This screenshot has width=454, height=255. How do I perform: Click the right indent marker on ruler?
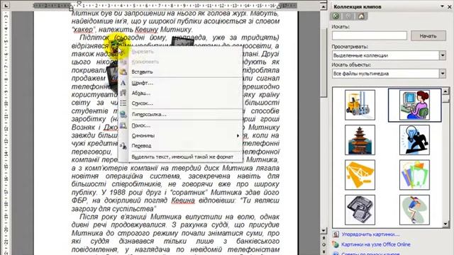click(x=279, y=6)
